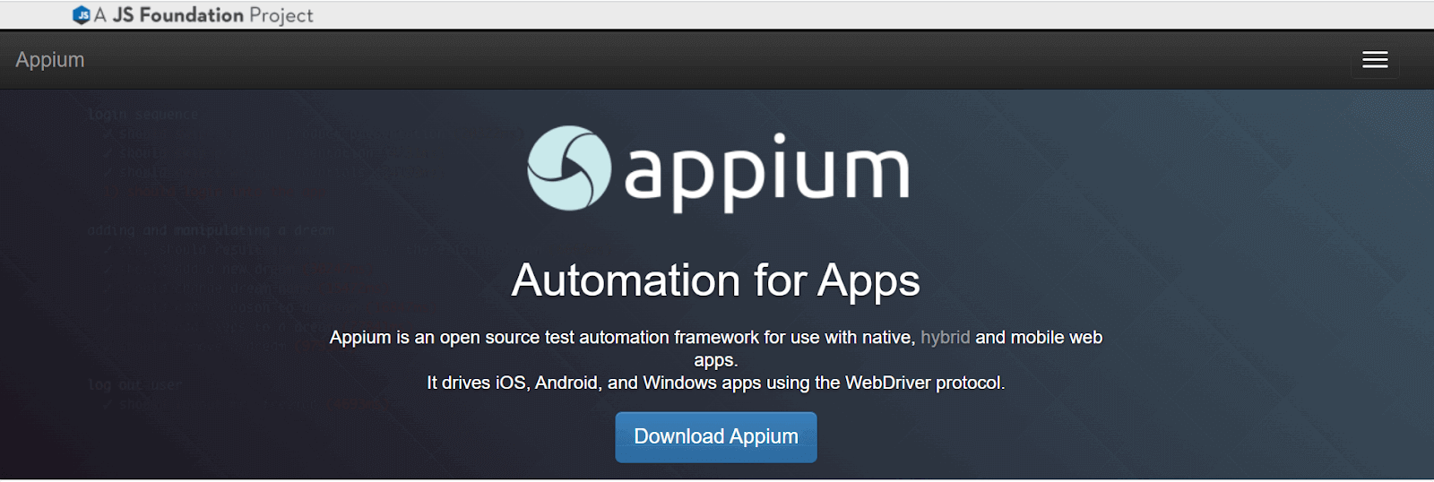Click the faded "login sequence" background text
1434x482 pixels.
click(143, 115)
